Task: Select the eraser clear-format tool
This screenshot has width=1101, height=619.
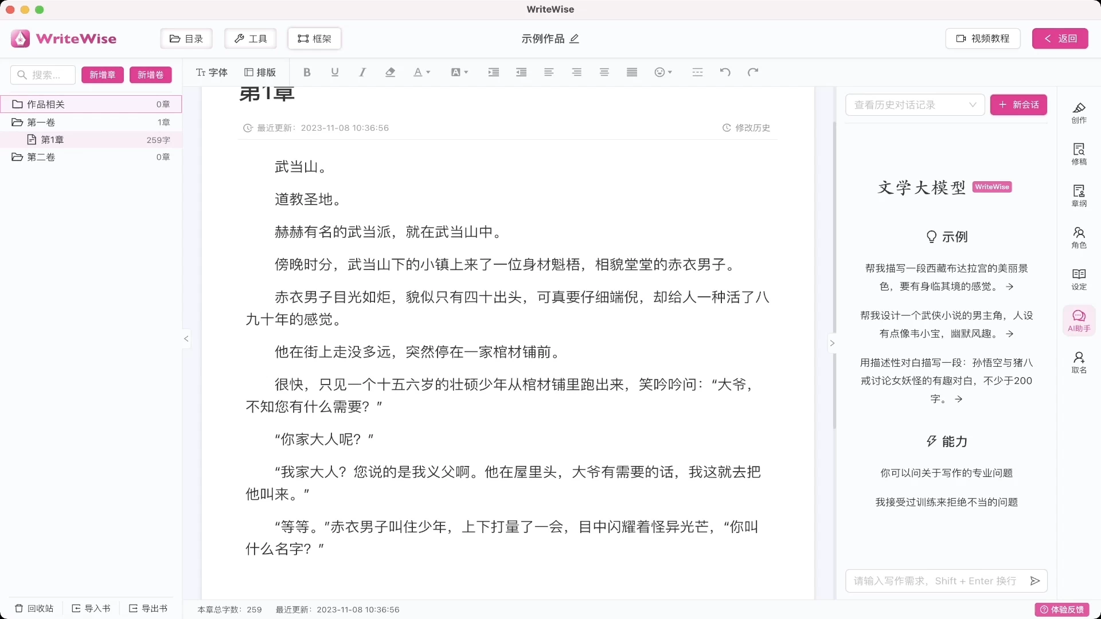Action: point(391,72)
